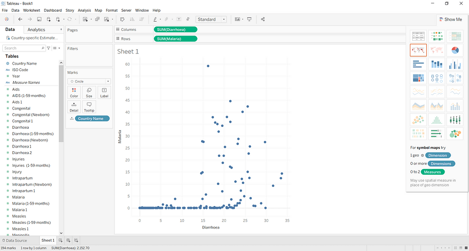Image resolution: width=469 pixels, height=251 pixels.
Task: Open the Circle mark type dropdown
Action: click(x=89, y=81)
